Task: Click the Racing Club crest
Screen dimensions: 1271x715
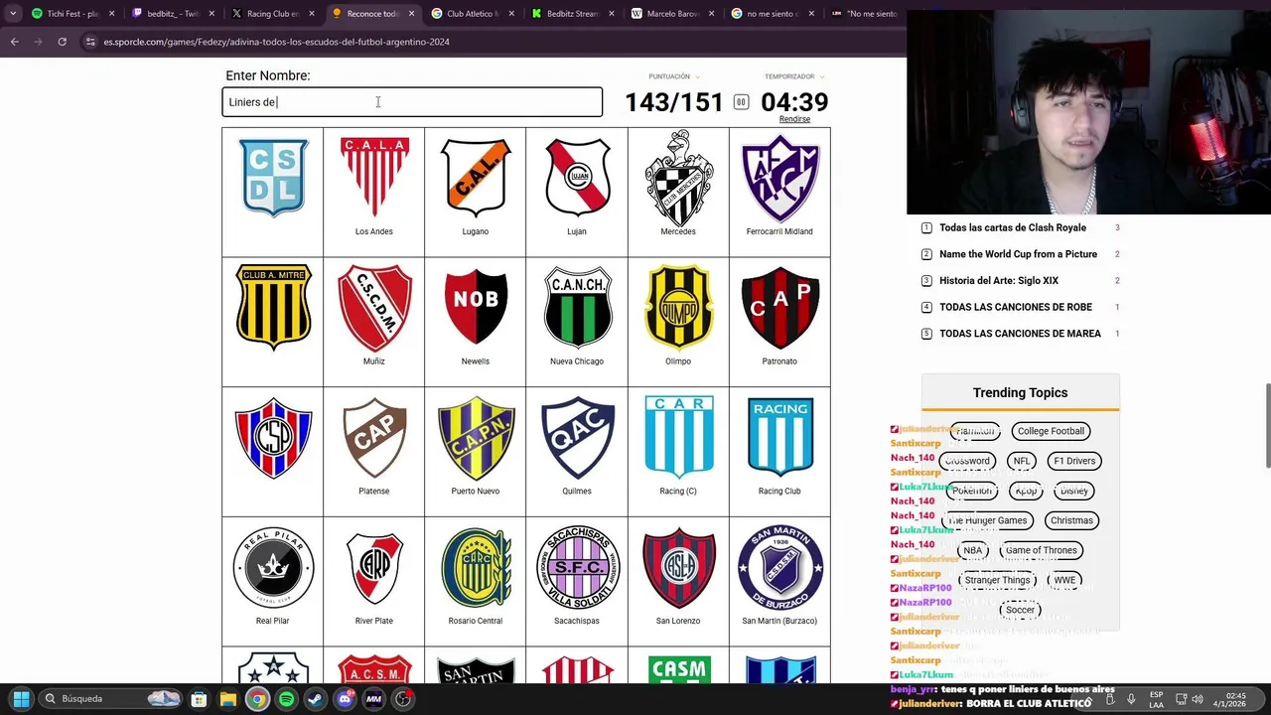Action: [x=779, y=437]
